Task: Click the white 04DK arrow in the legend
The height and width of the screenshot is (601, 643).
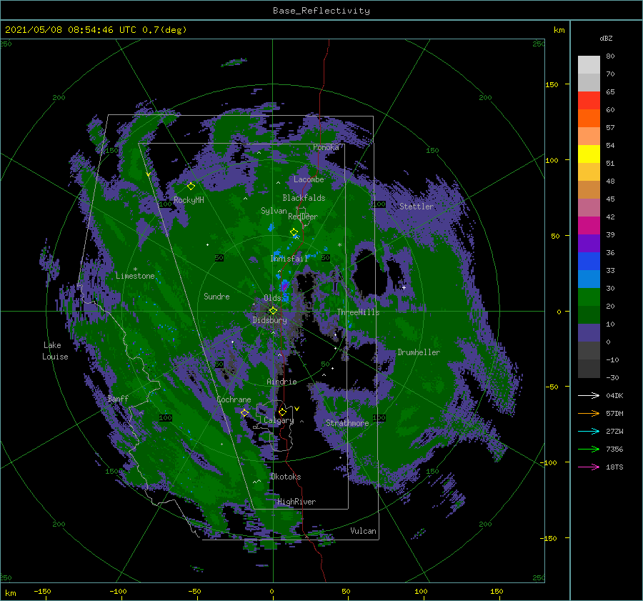Action: [589, 395]
